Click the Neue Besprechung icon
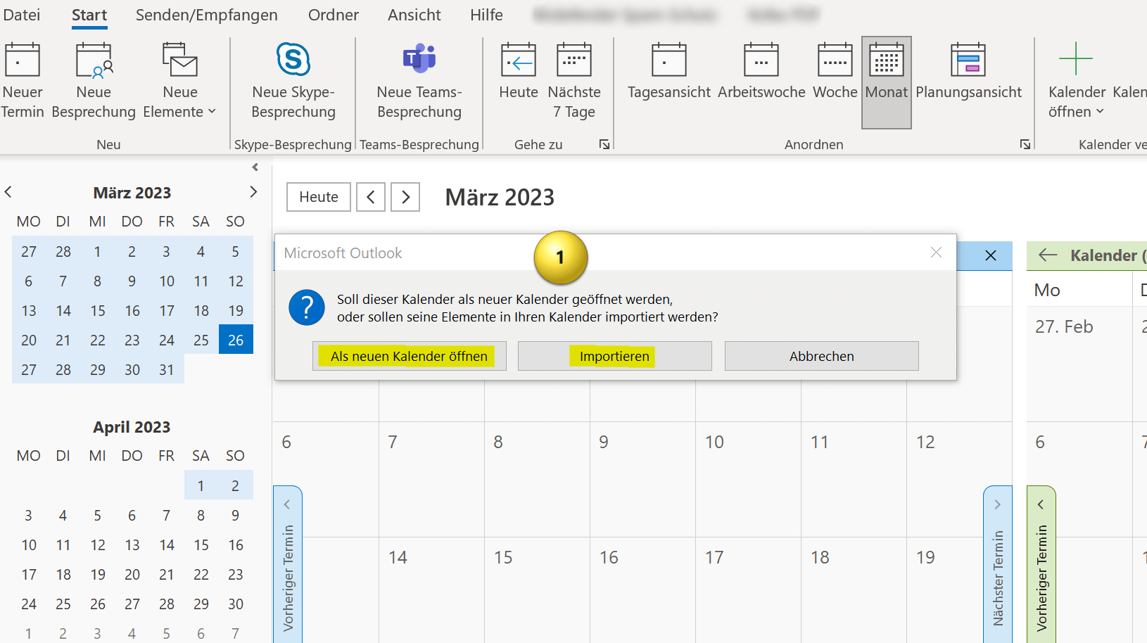This screenshot has width=1147, height=643. (x=94, y=61)
